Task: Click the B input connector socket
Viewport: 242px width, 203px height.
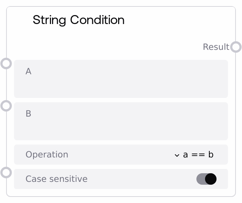Action: pyautogui.click(x=6, y=106)
